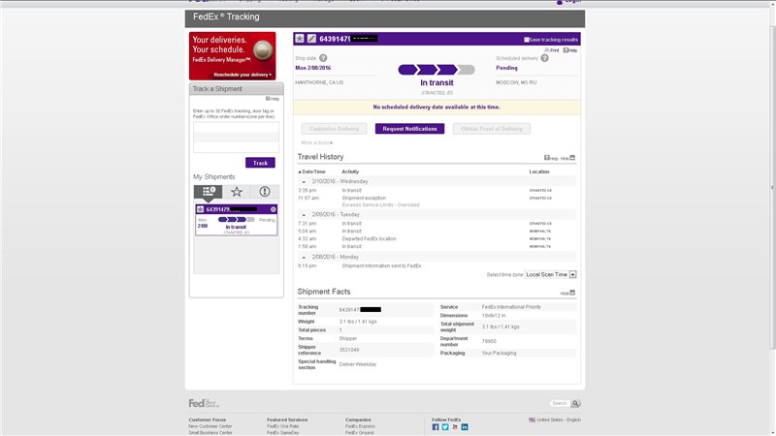776x436 pixels.
Task: Remove shipment from My Shipments card
Action: [x=274, y=209]
